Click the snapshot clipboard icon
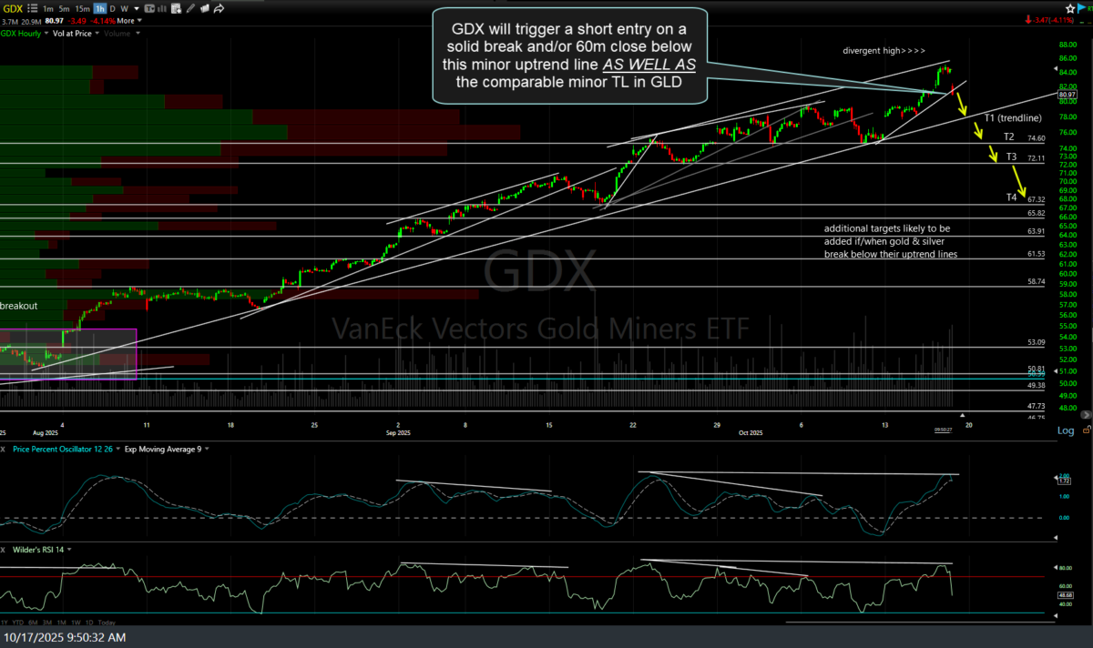This screenshot has width=1093, height=648. coord(176,9)
